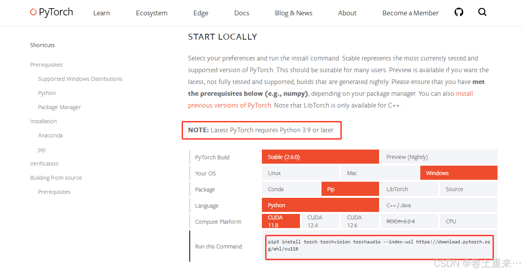Open the PyTorch logo home link
Image resolution: width=523 pixels, height=272 pixels.
coord(51,12)
